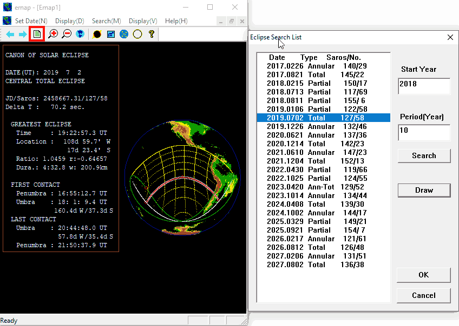Screen dimensions: 459x326
Task: Go to next eclipse with right arrow
Action: point(23,35)
